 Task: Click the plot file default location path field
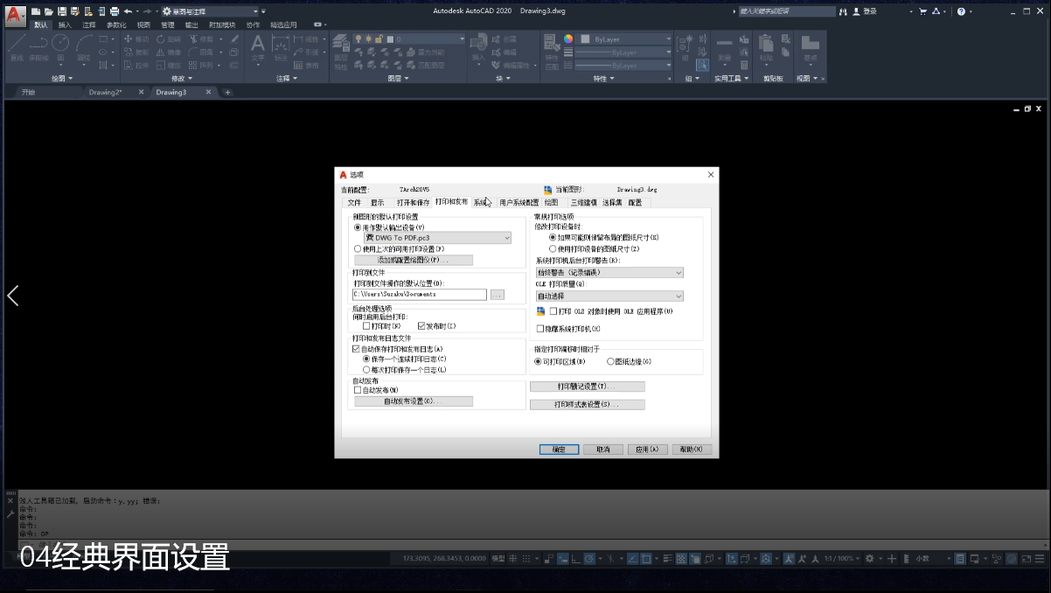[419, 295]
